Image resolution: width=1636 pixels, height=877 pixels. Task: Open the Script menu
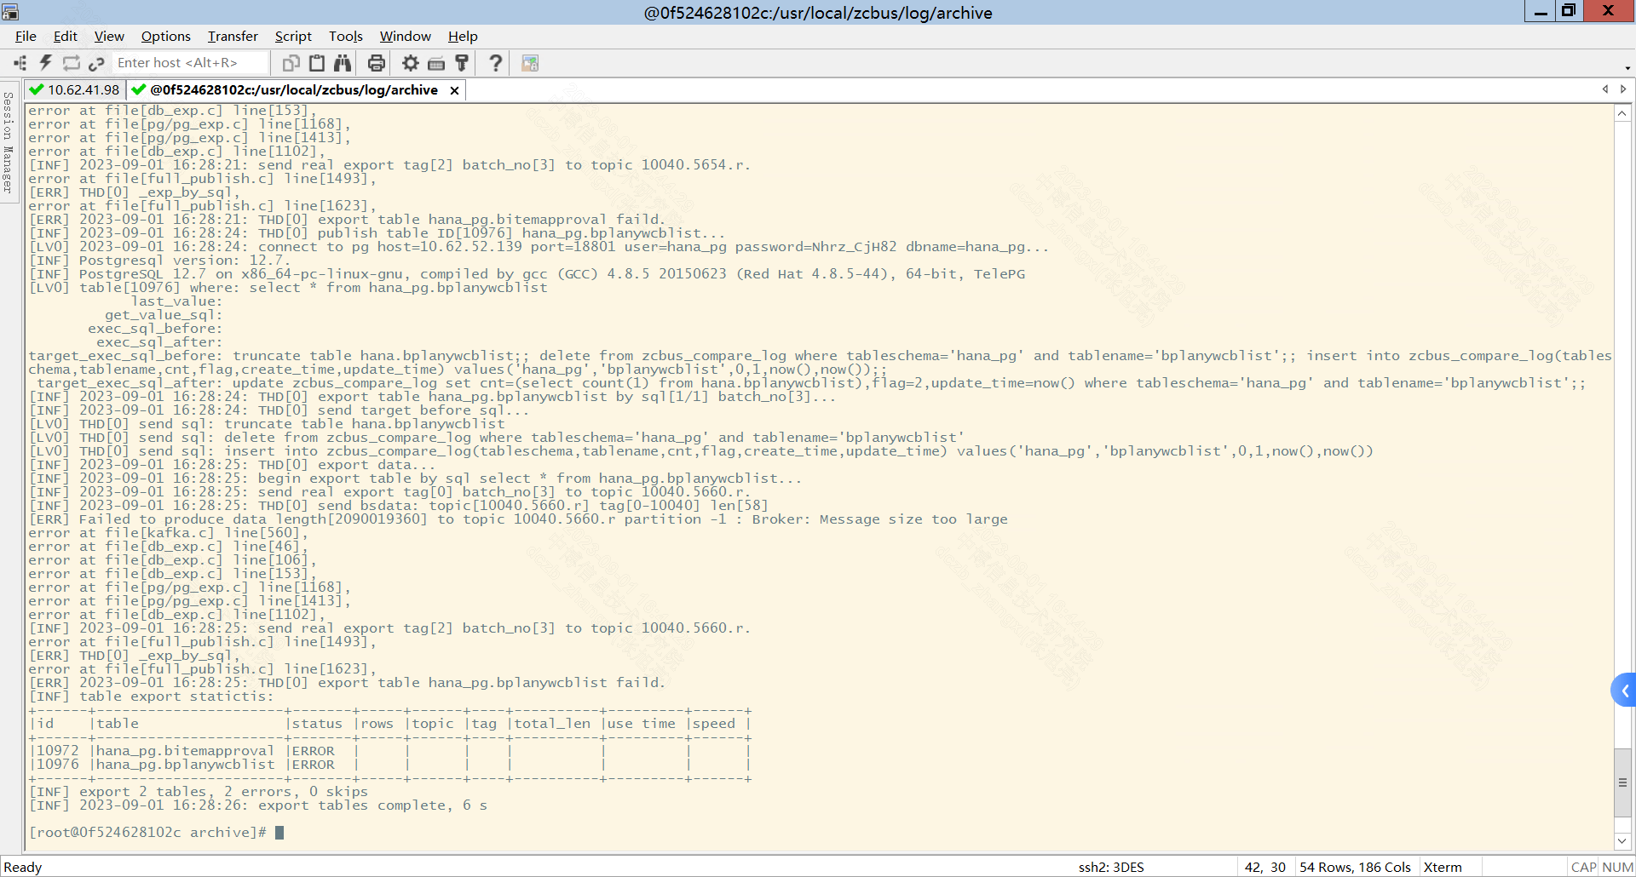pos(293,36)
